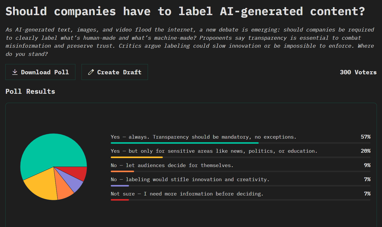Viewport: 382px width, 227px height.
Task: Click the pencil icon on Create Draft
Action: (x=91, y=72)
